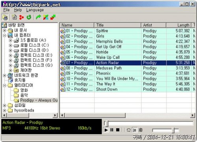The image size is (197, 142).
Task: Open the File menu
Action: pyautogui.click(x=6, y=10)
